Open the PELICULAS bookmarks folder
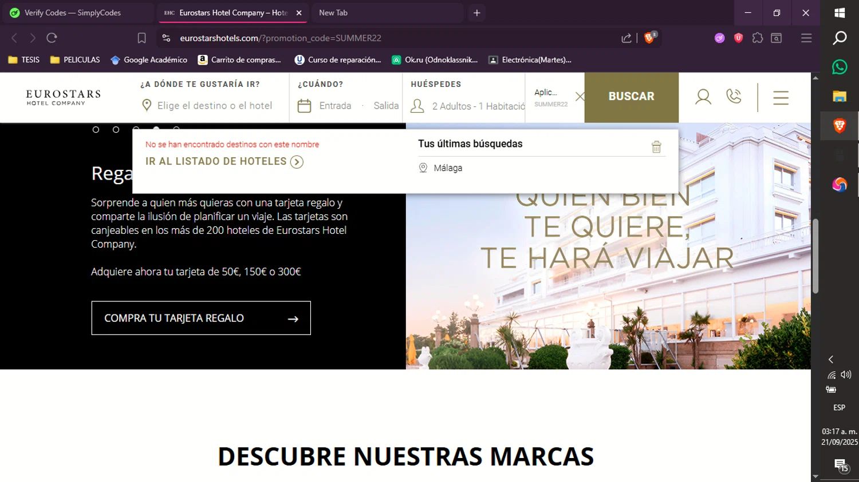 [75, 59]
